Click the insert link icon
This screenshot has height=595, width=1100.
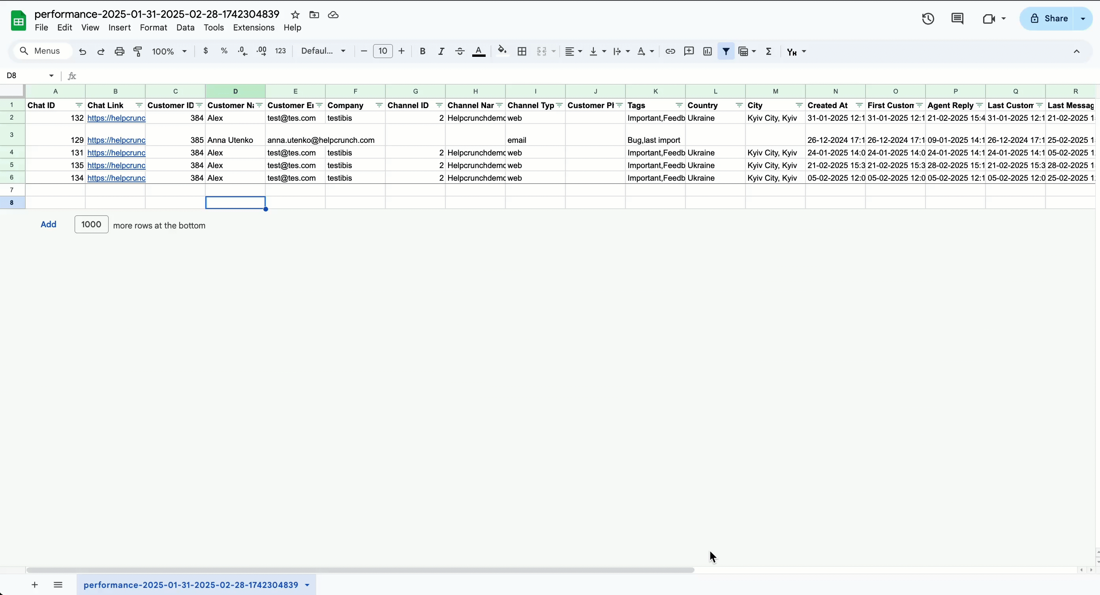tap(670, 51)
